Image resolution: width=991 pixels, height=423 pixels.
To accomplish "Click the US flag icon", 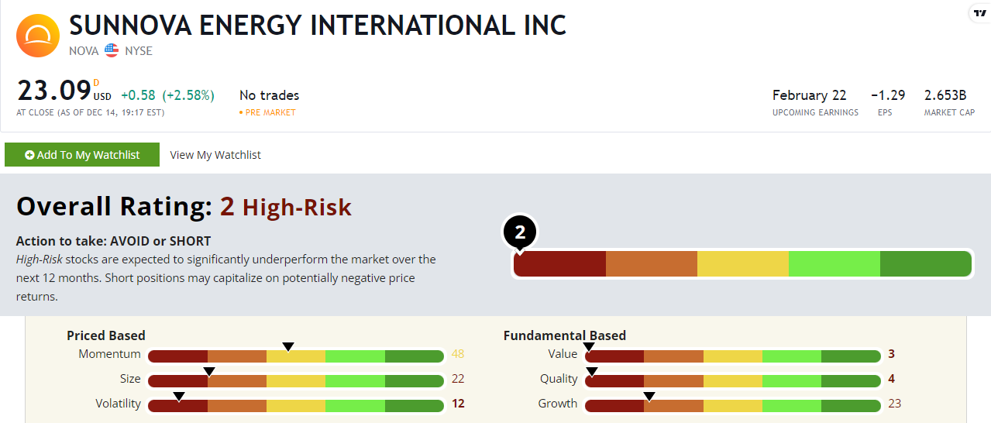I will [112, 51].
